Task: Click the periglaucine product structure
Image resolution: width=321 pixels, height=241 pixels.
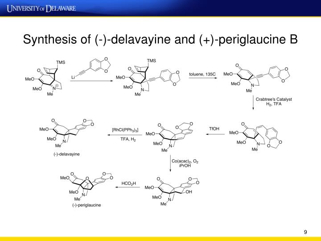Action: (x=87, y=187)
